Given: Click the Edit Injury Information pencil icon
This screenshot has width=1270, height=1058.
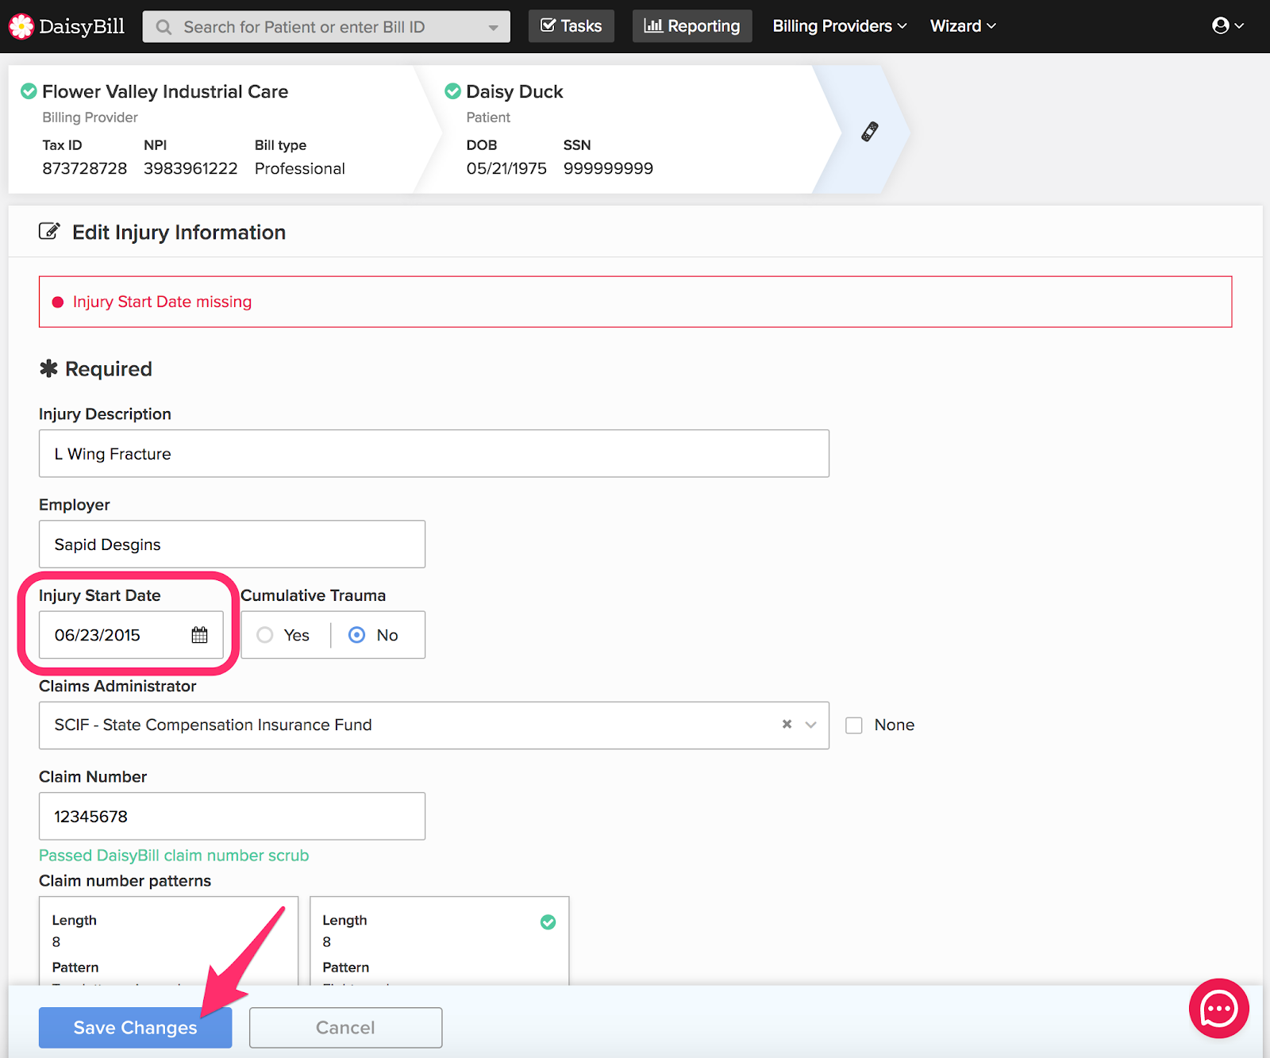Looking at the screenshot, I should click(49, 232).
